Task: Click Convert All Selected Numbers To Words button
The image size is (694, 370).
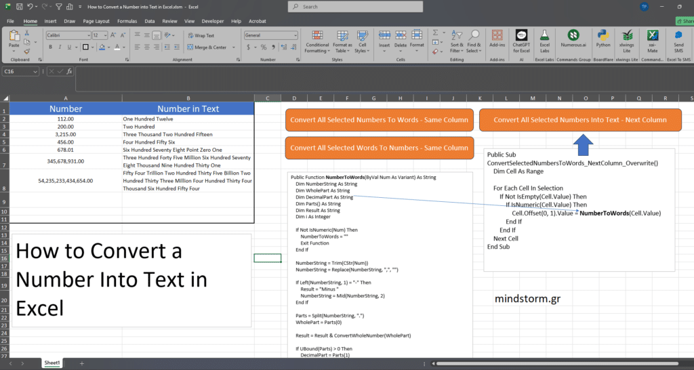Action: (x=380, y=120)
